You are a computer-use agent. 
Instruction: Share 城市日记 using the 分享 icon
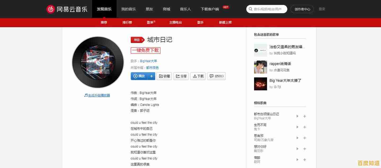181,76
